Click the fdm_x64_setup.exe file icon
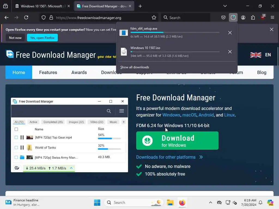This screenshot has width=279, height=209. [x=124, y=33]
